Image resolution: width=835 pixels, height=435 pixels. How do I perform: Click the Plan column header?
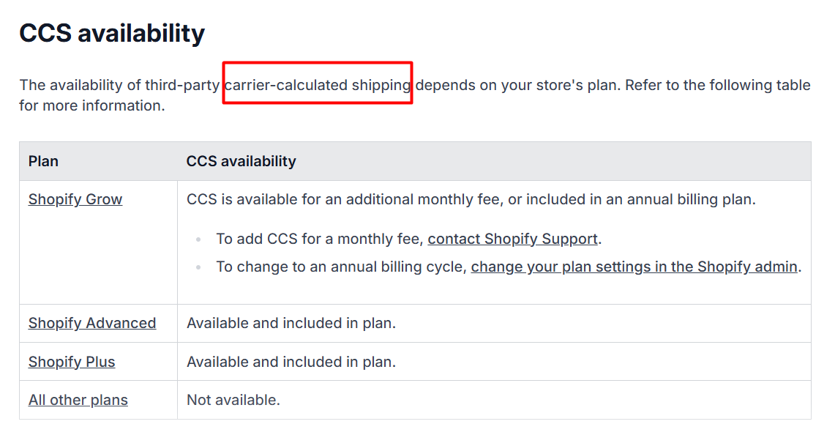tap(43, 161)
